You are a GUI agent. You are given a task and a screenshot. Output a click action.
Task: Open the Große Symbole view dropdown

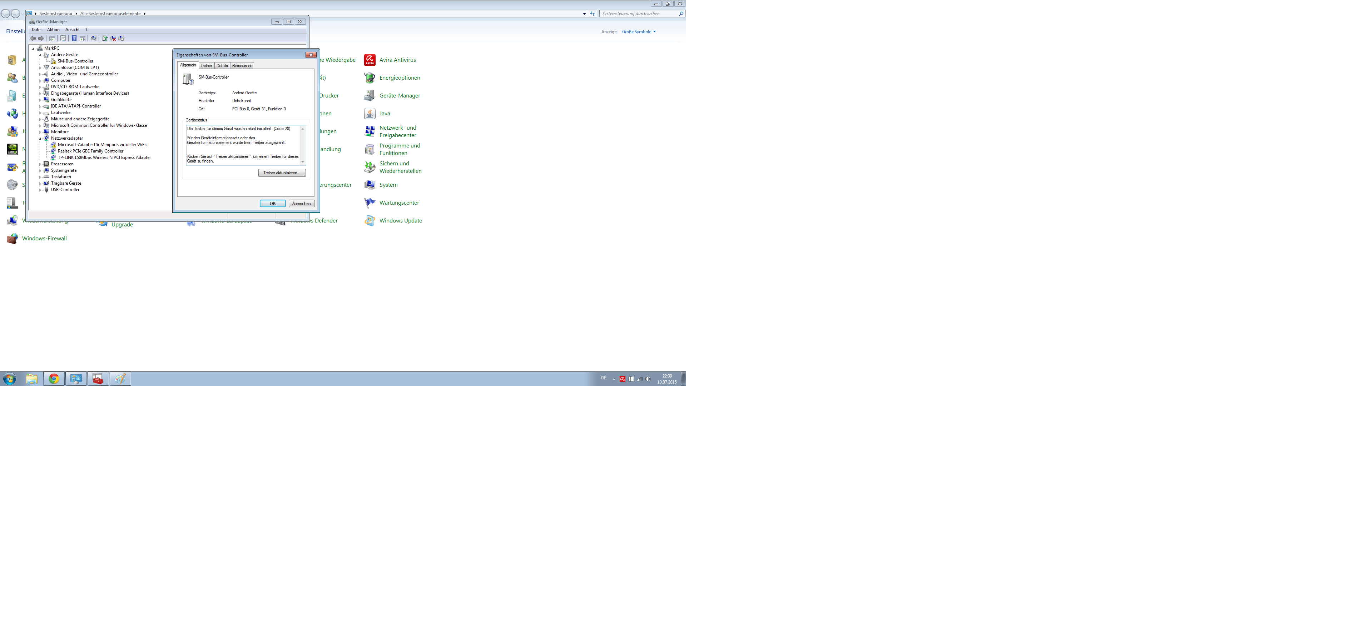click(638, 32)
